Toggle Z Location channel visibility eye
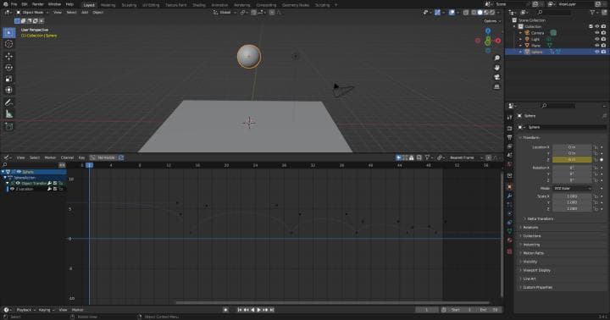 point(12,189)
